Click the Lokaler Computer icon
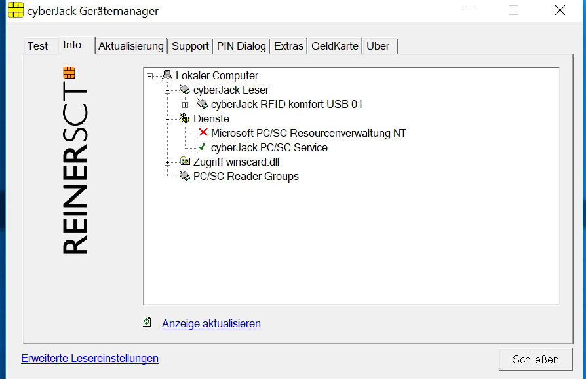Image resolution: width=586 pixels, height=379 pixels. click(167, 75)
